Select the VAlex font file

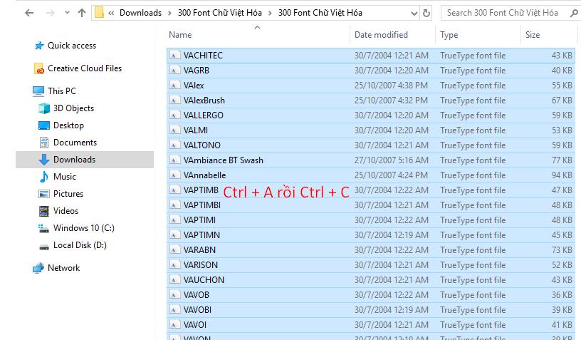(370, 86)
